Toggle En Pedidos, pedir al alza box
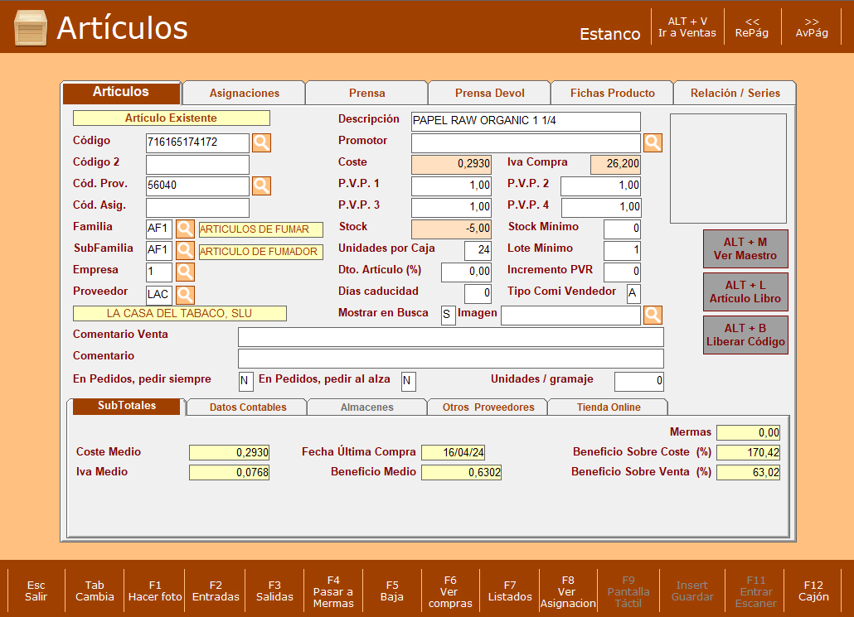Image resolution: width=854 pixels, height=617 pixels. click(x=408, y=381)
